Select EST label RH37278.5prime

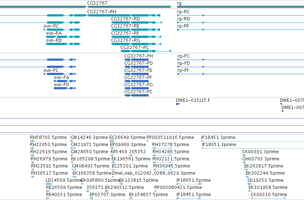pyautogui.click(x=170, y=145)
